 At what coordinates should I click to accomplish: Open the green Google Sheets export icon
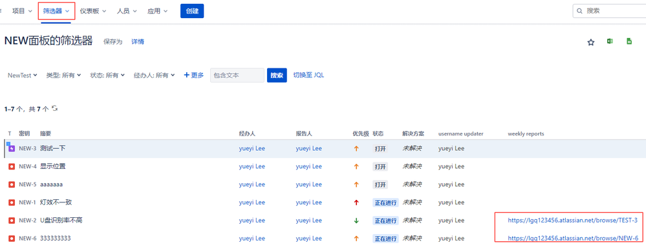pos(629,41)
